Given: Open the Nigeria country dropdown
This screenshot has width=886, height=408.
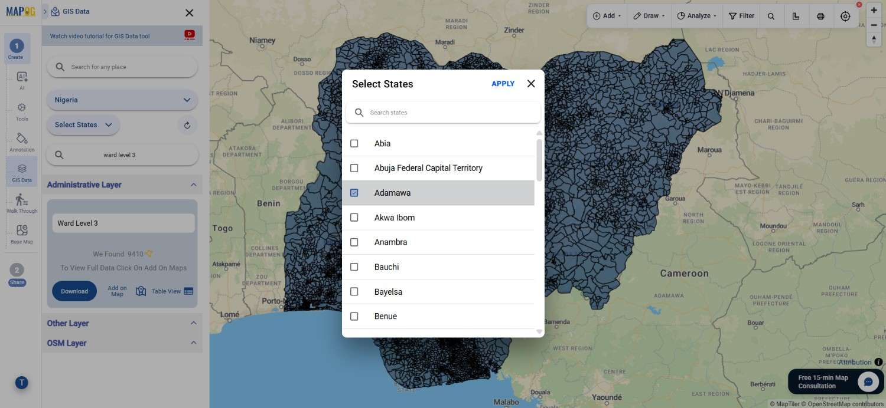Looking at the screenshot, I should point(122,100).
